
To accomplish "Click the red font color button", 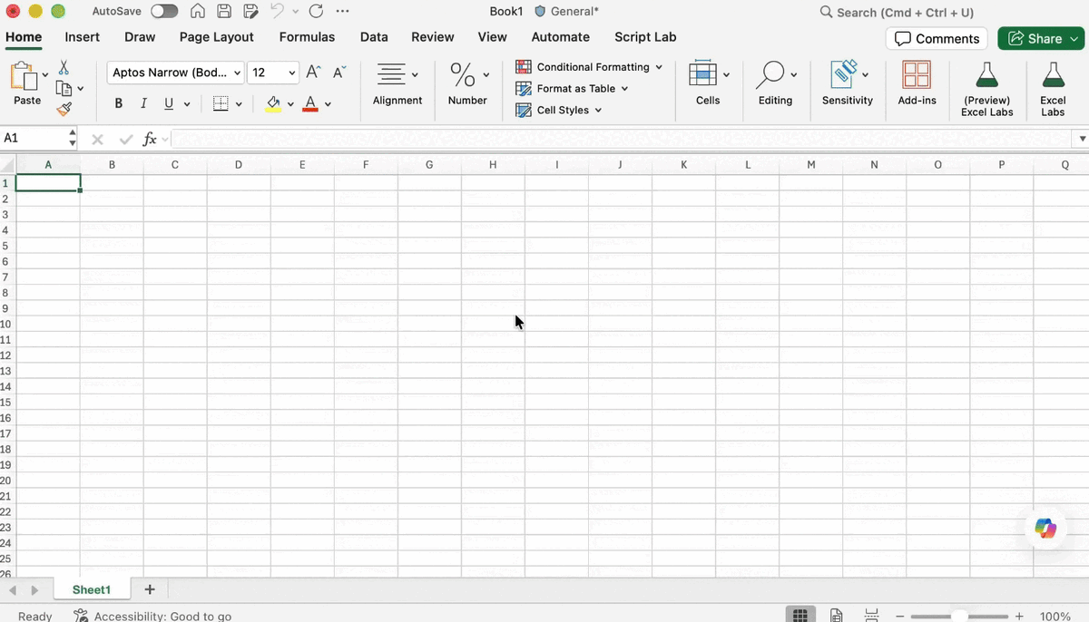I will point(310,103).
